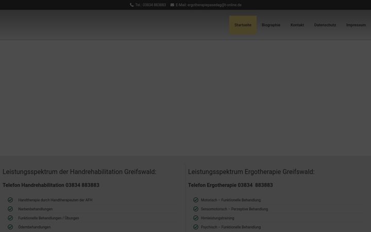Click Sensomotorisch – Perzeptive Behandlung list text
The image size is (371, 232).
click(x=234, y=209)
